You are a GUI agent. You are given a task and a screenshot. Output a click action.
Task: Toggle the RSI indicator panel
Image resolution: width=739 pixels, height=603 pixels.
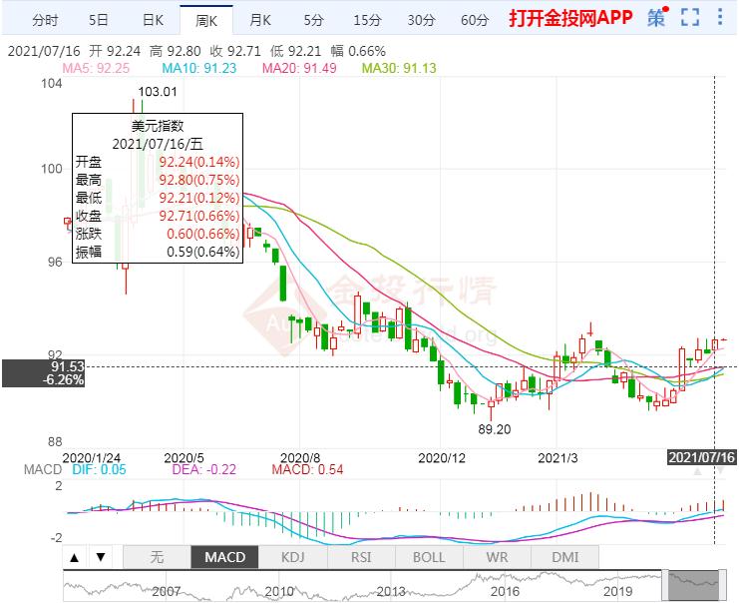[361, 557]
